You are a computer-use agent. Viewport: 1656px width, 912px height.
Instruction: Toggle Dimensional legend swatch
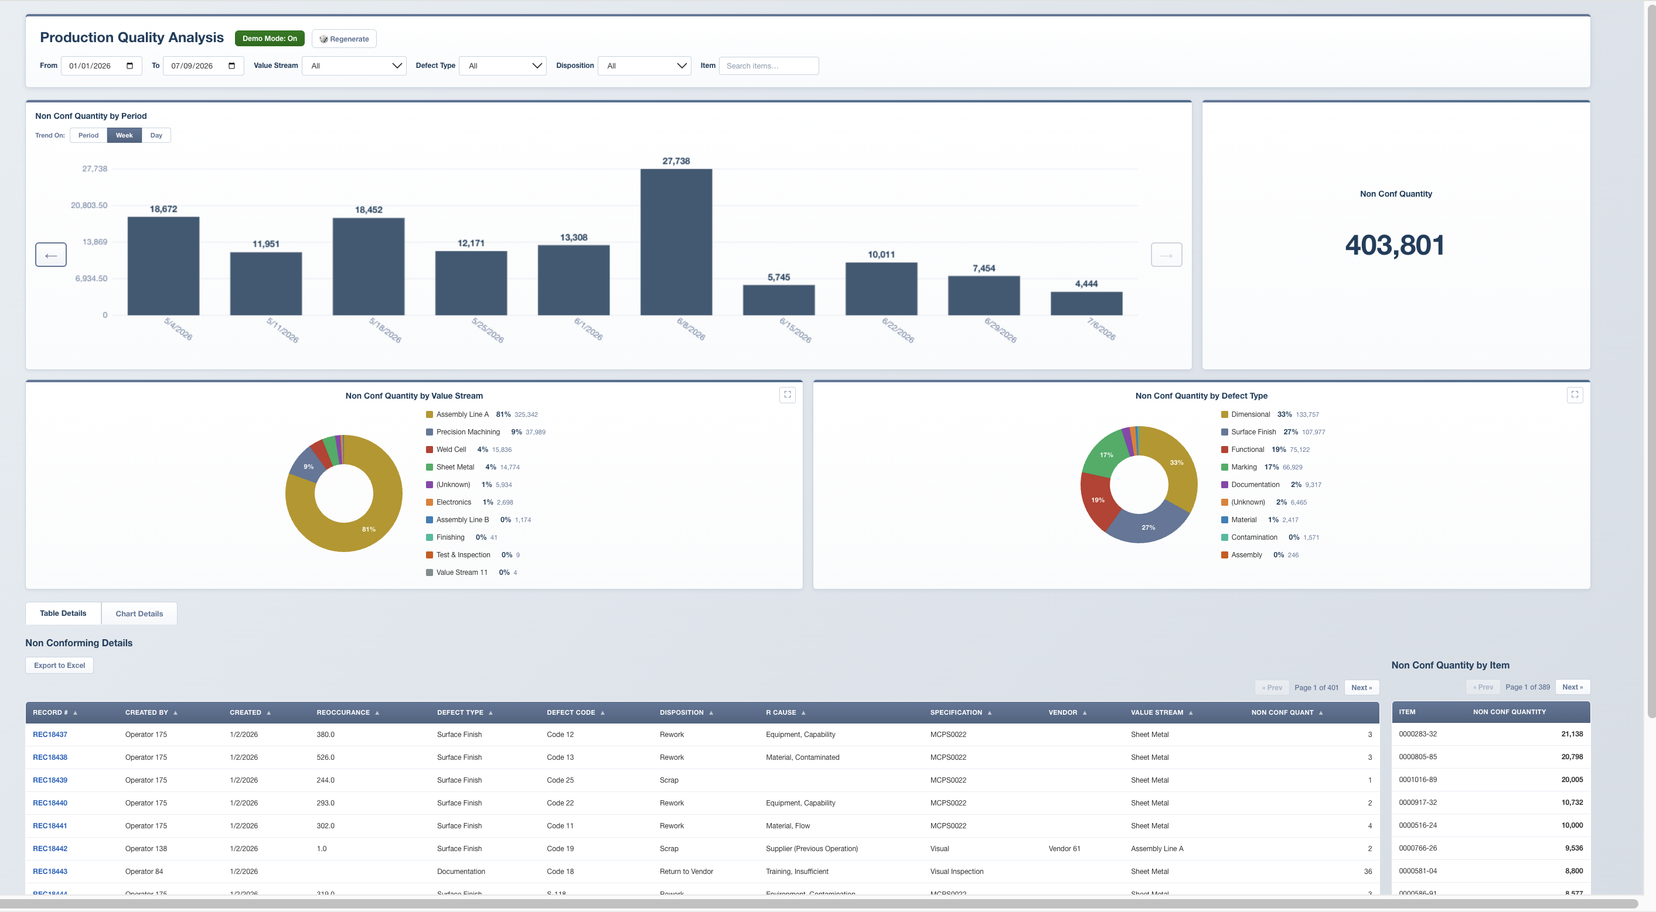tap(1225, 414)
